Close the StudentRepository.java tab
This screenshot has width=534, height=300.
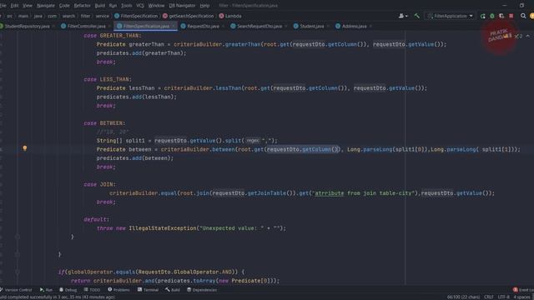click(x=53, y=26)
